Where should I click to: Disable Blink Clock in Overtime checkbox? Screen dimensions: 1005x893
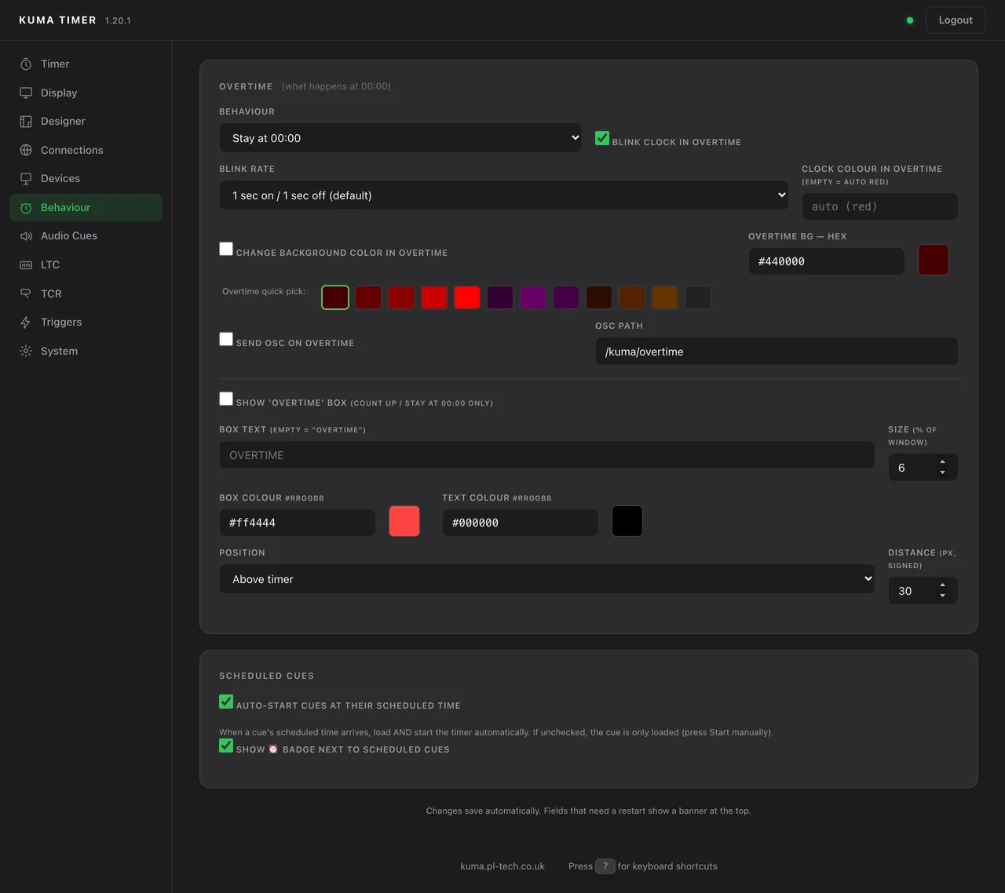click(x=602, y=138)
